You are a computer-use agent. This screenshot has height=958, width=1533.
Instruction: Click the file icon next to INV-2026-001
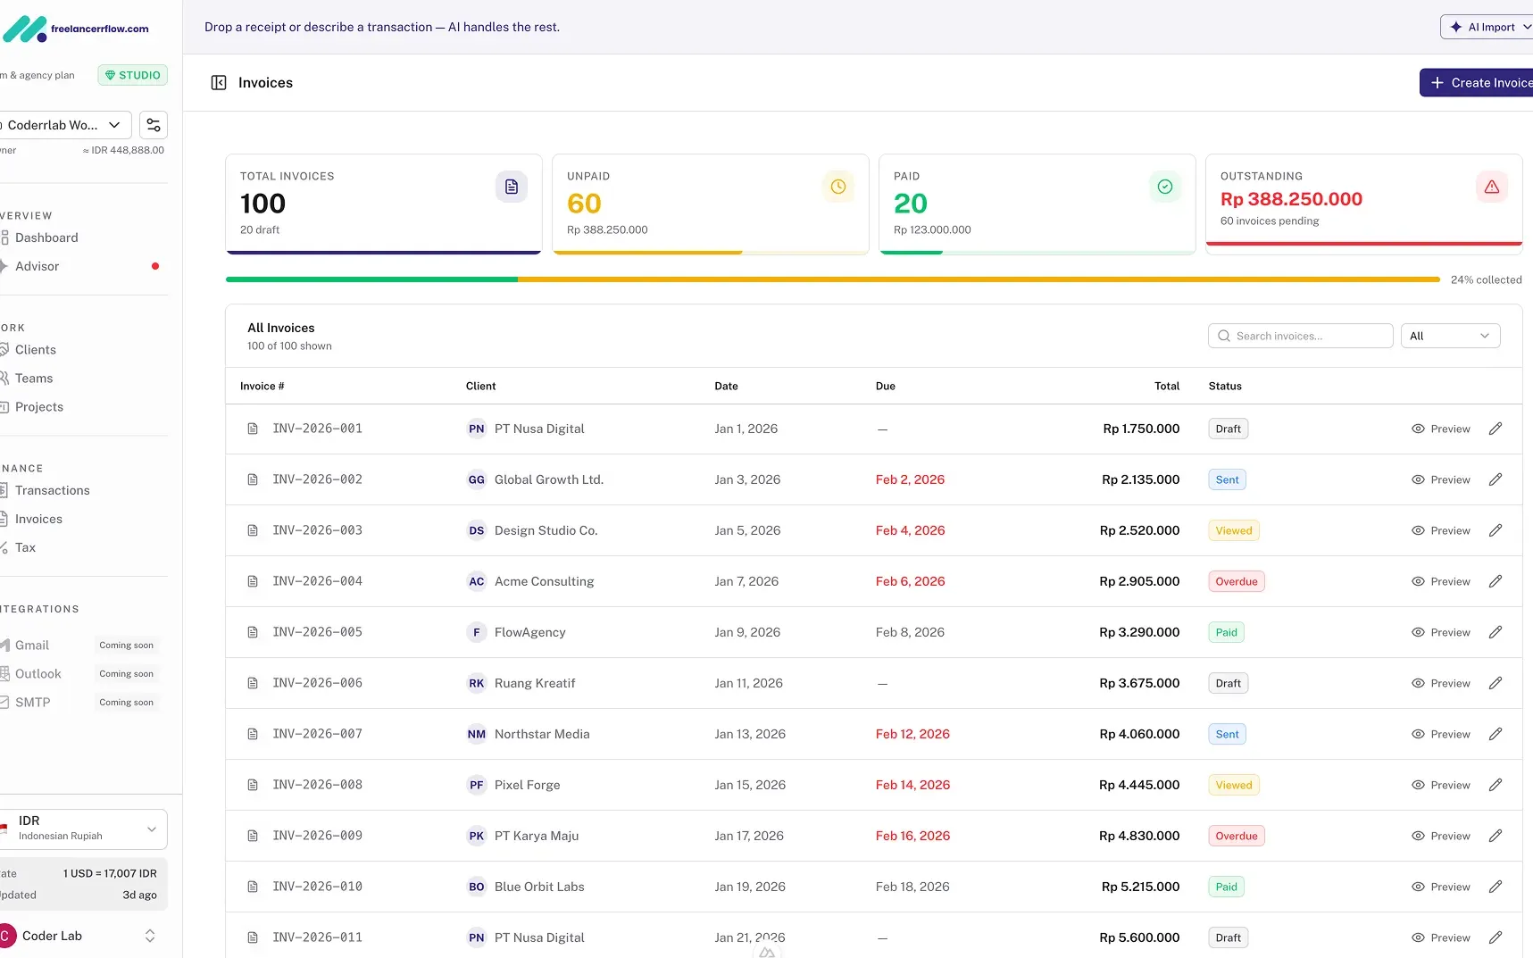[253, 429]
